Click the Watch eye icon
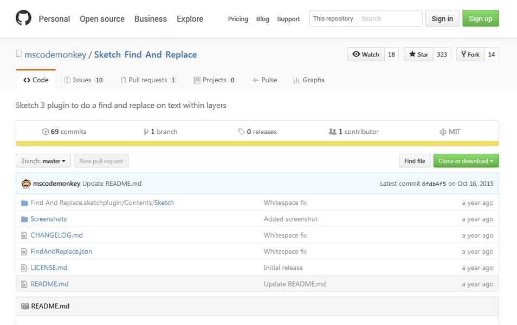Image resolution: width=517 pixels, height=325 pixels. coord(358,54)
